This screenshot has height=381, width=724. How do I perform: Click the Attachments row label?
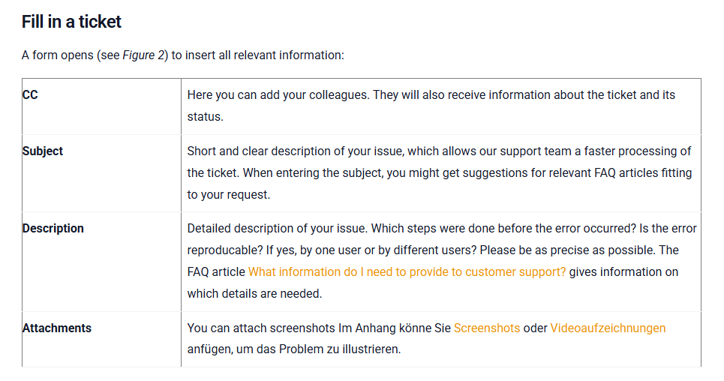click(x=57, y=328)
